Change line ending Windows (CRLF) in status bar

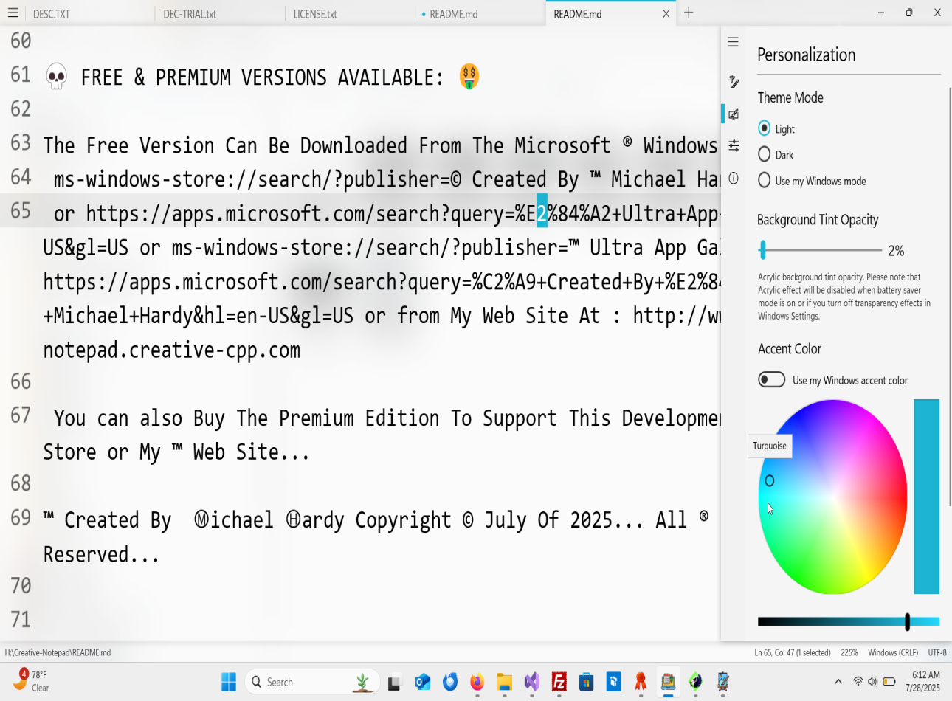(x=893, y=652)
